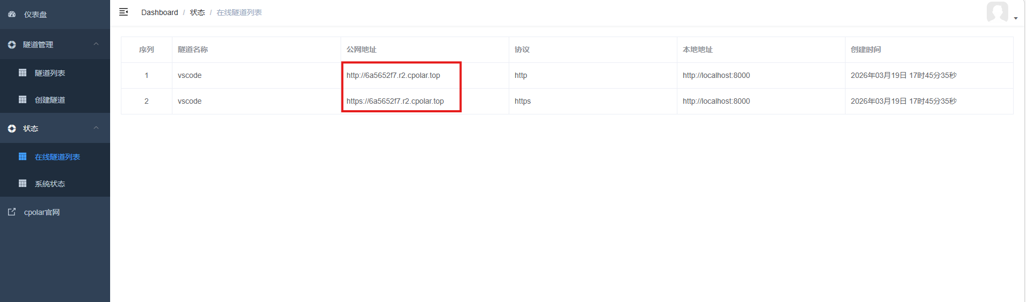
Task: Click the Dashboard breadcrumb link
Action: [160, 12]
